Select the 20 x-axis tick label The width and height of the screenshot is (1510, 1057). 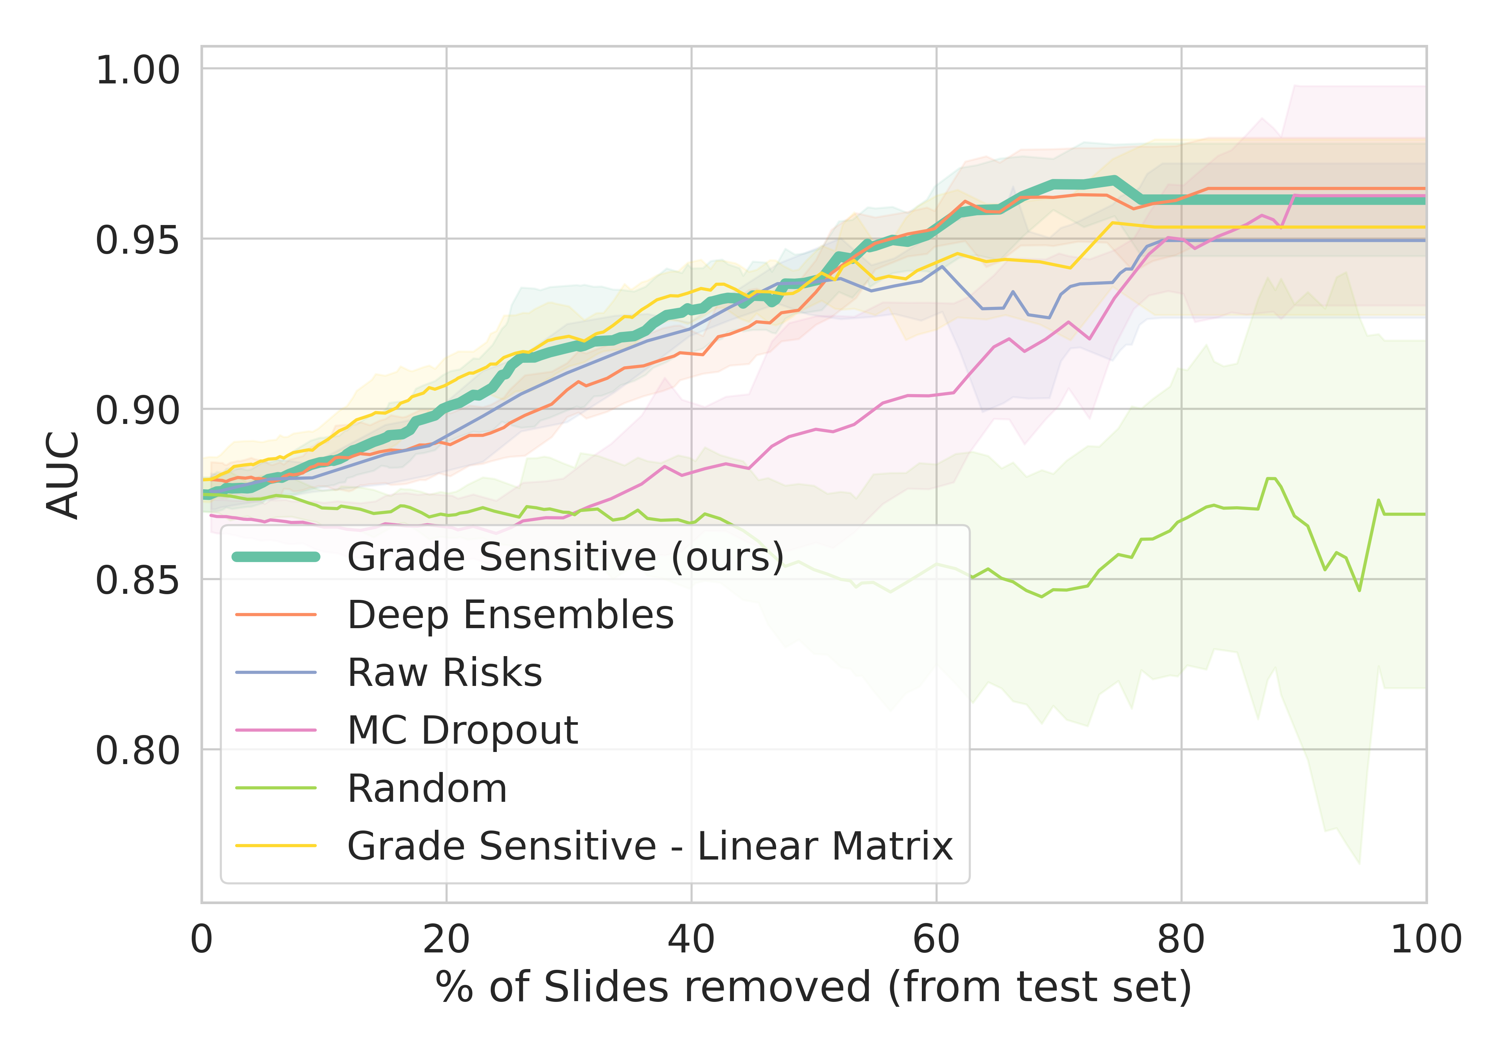point(446,938)
